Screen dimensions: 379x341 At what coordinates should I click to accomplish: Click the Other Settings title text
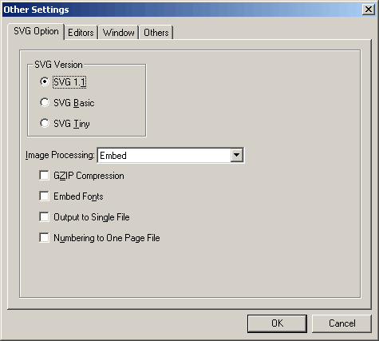(36, 10)
